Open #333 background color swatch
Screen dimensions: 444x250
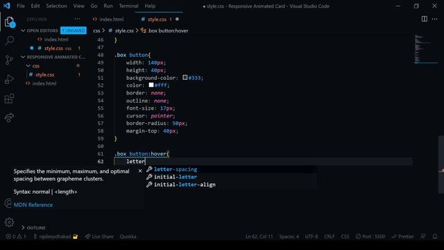click(185, 77)
